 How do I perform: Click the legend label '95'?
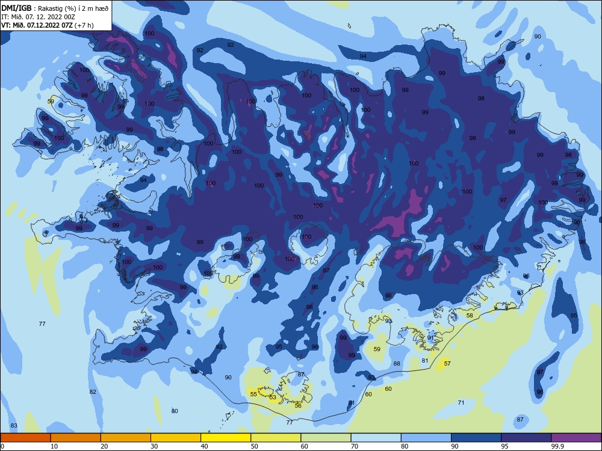(x=504, y=446)
